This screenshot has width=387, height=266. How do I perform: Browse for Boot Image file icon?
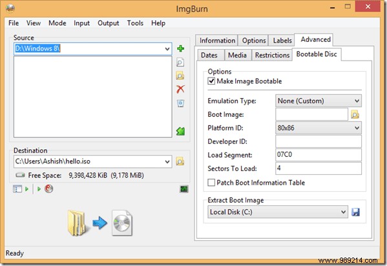click(x=355, y=114)
